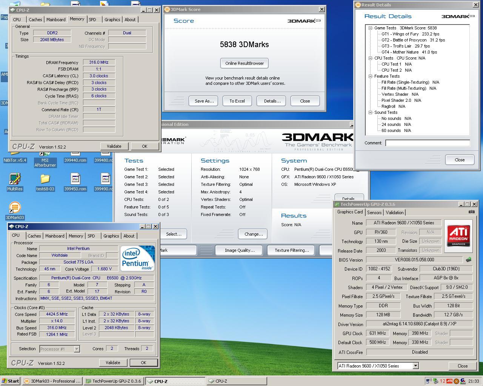The image size is (483, 386).
Task: Select the 399490.rom file icon
Action: pos(105,179)
